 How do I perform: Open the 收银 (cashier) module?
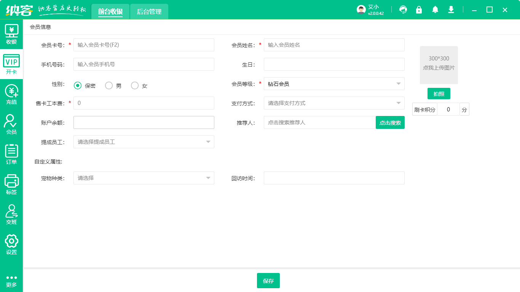pos(11,35)
